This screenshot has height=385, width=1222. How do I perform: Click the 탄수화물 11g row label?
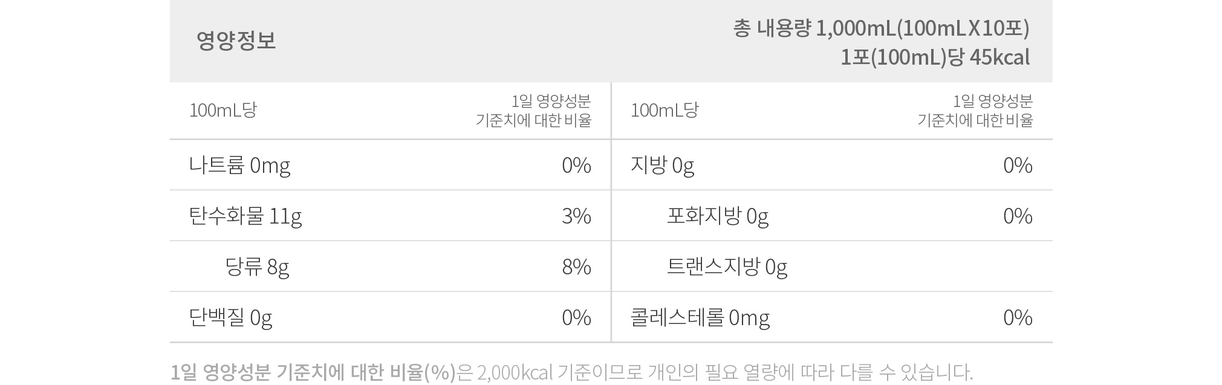(x=245, y=216)
